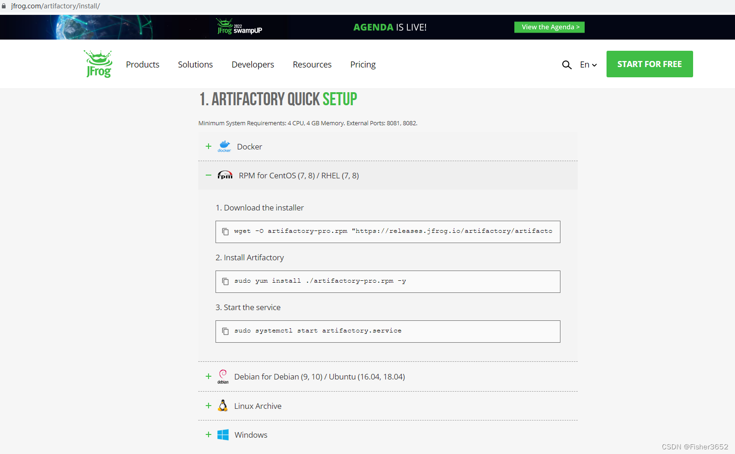Click the '2. Install Artifactory' step
This screenshot has height=454, width=735.
249,257
